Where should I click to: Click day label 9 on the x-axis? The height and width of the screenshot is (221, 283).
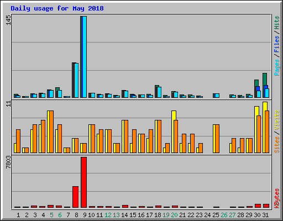click(85, 215)
